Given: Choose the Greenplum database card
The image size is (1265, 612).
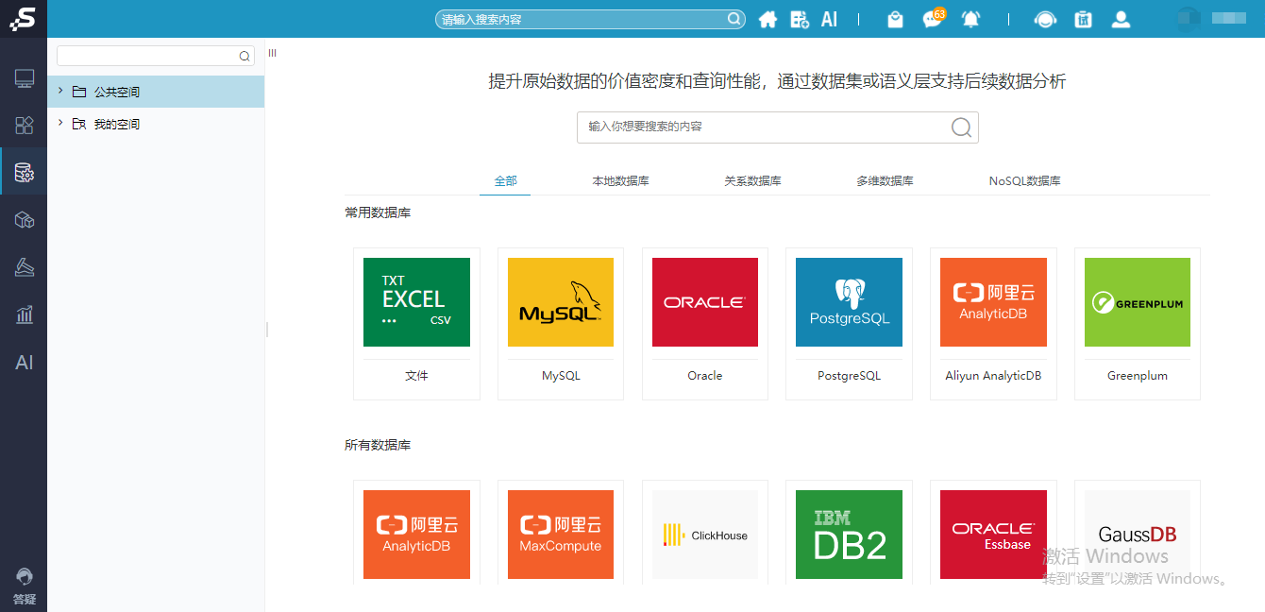Looking at the screenshot, I should 1138,324.
